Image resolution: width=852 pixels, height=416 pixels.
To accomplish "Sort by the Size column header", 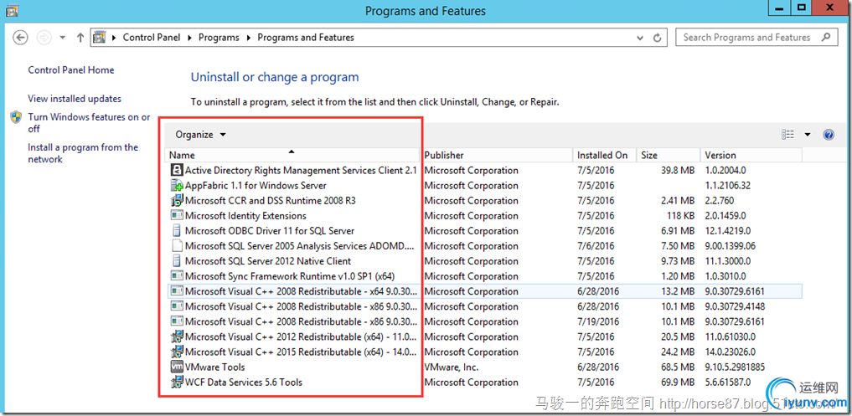I will point(669,156).
